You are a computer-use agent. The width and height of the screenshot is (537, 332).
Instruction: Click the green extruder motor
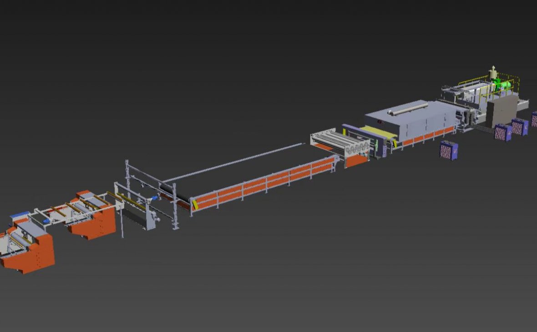click(x=499, y=83)
